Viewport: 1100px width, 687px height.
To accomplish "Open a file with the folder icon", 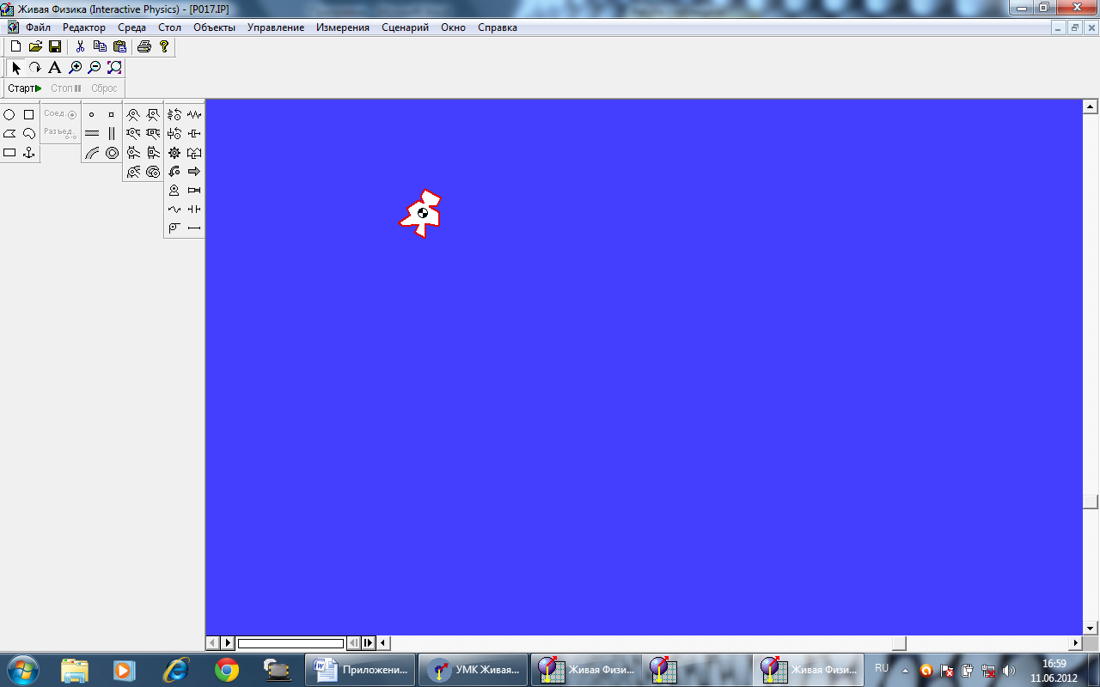I will click(x=35, y=46).
